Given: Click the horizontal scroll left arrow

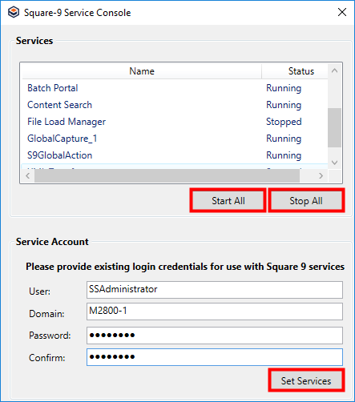Looking at the screenshot, I should pos(28,175).
